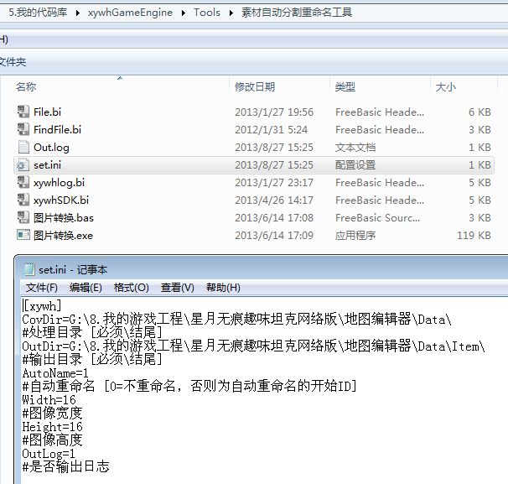This screenshot has width=508, height=484.
Task: Click the #自动重命名 comment line
Action: click(189, 387)
